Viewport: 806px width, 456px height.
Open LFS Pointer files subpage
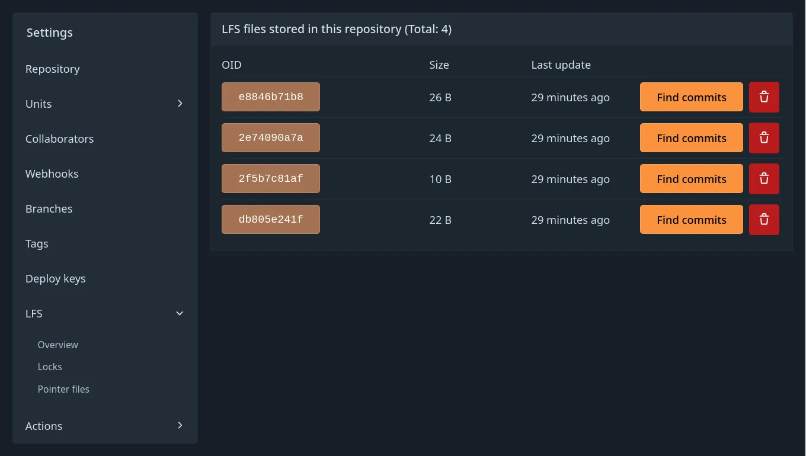63,389
